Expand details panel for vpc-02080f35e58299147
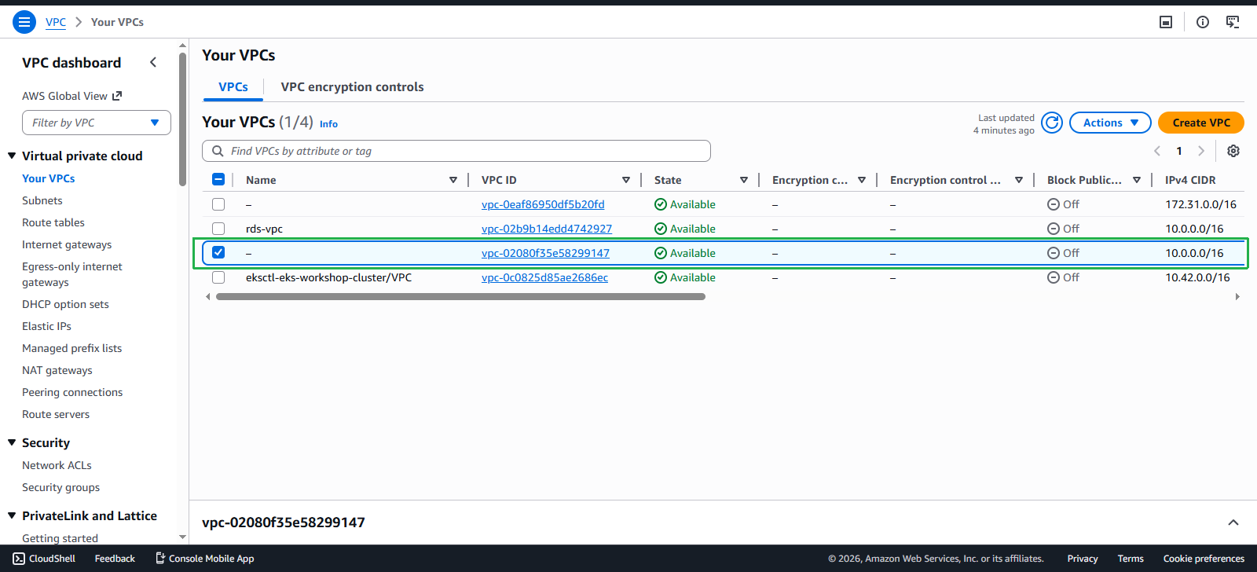 click(x=1233, y=522)
